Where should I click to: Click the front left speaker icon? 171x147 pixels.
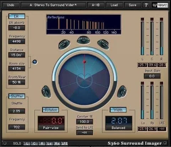click(x=64, y=45)
